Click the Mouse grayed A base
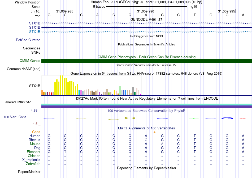This screenshot has height=178, width=252. coord(162,144)
